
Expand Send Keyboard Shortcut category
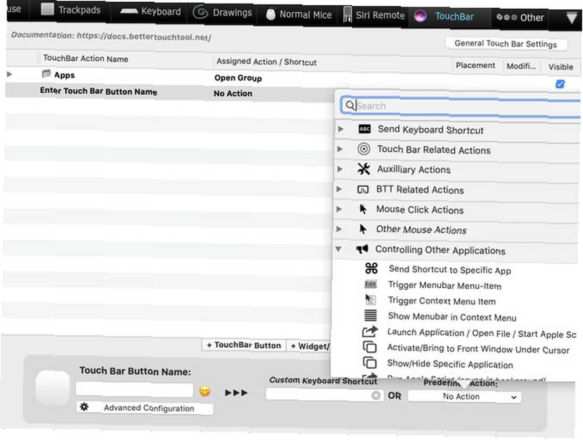(x=340, y=129)
